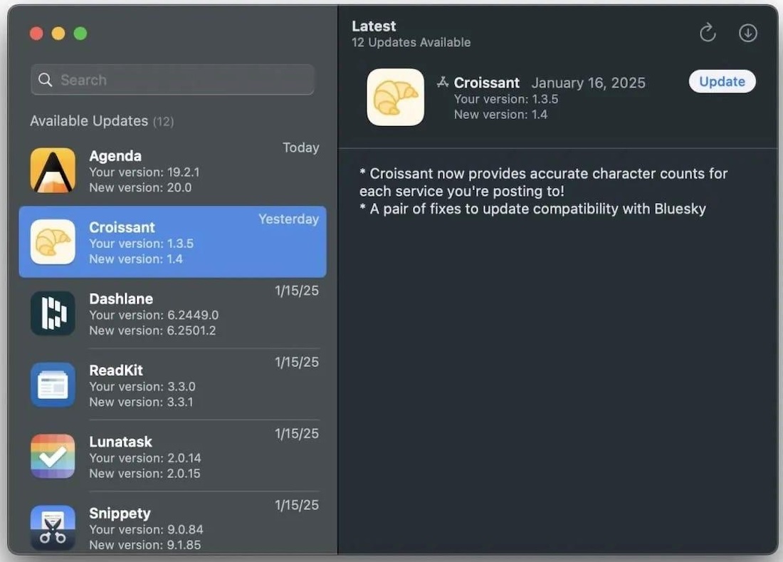Click the Agenda app icon

tap(53, 170)
